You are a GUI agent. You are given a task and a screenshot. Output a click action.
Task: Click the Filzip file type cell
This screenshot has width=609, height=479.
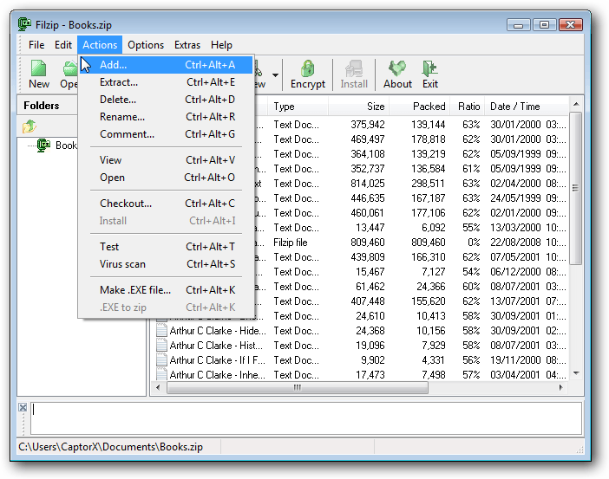(x=290, y=243)
